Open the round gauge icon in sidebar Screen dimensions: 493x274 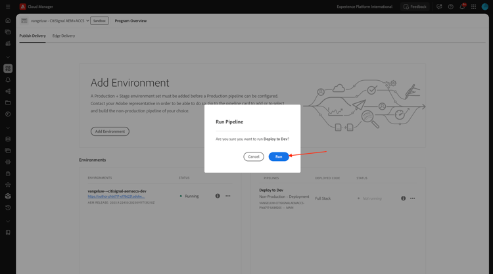[8, 114]
